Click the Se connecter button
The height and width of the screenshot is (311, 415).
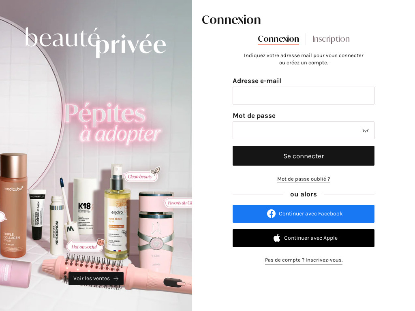pyautogui.click(x=303, y=156)
